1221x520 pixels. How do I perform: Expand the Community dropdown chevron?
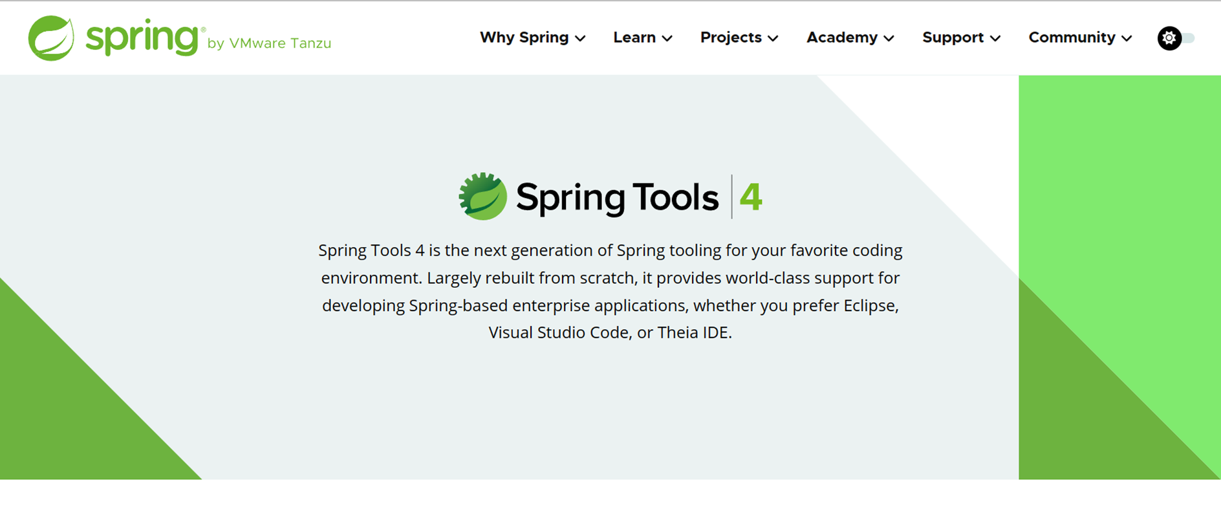pos(1126,38)
